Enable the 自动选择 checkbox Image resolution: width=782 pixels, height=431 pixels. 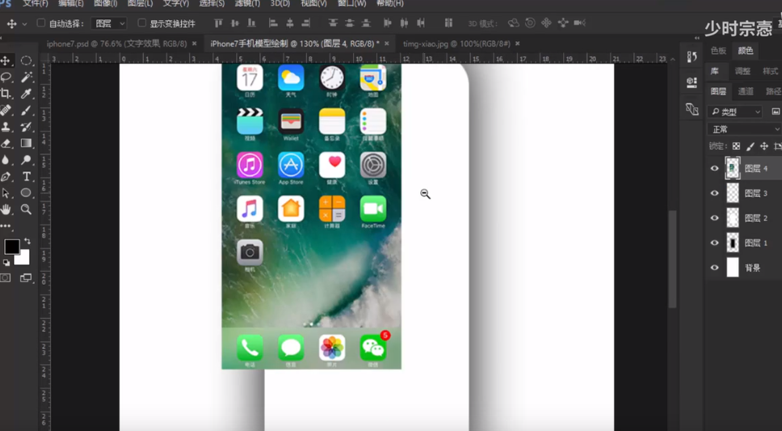point(41,23)
